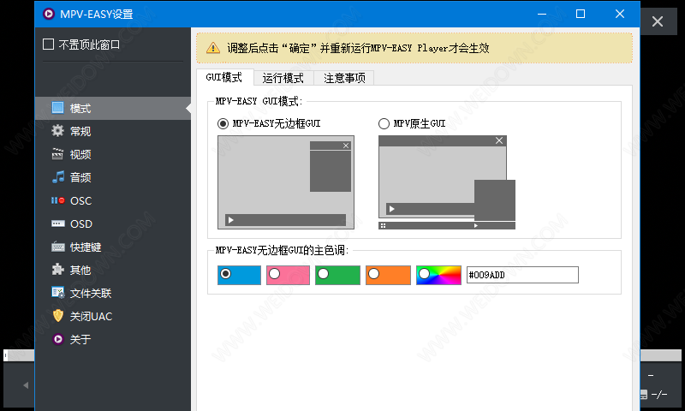This screenshot has width=685, height=411.
Task: Open the 关于 page label
Action: tap(80, 339)
